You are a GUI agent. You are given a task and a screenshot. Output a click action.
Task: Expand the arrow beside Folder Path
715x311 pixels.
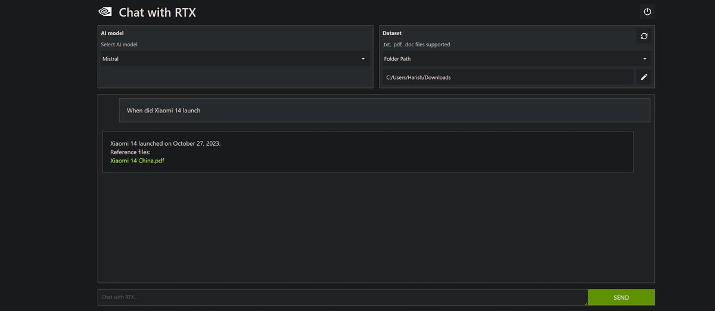645,59
